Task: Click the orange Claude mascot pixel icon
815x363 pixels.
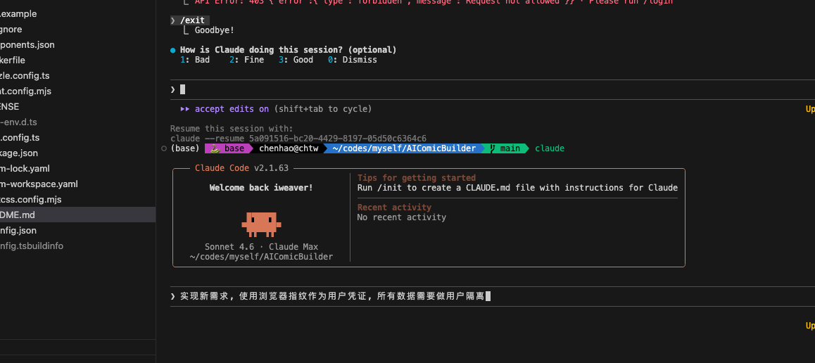Action: click(x=261, y=224)
